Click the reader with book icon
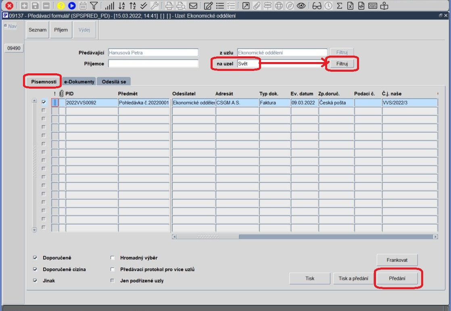 (x=384, y=6)
